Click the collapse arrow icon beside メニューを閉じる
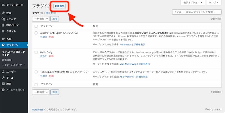The image size is (225, 113). tap(3, 90)
